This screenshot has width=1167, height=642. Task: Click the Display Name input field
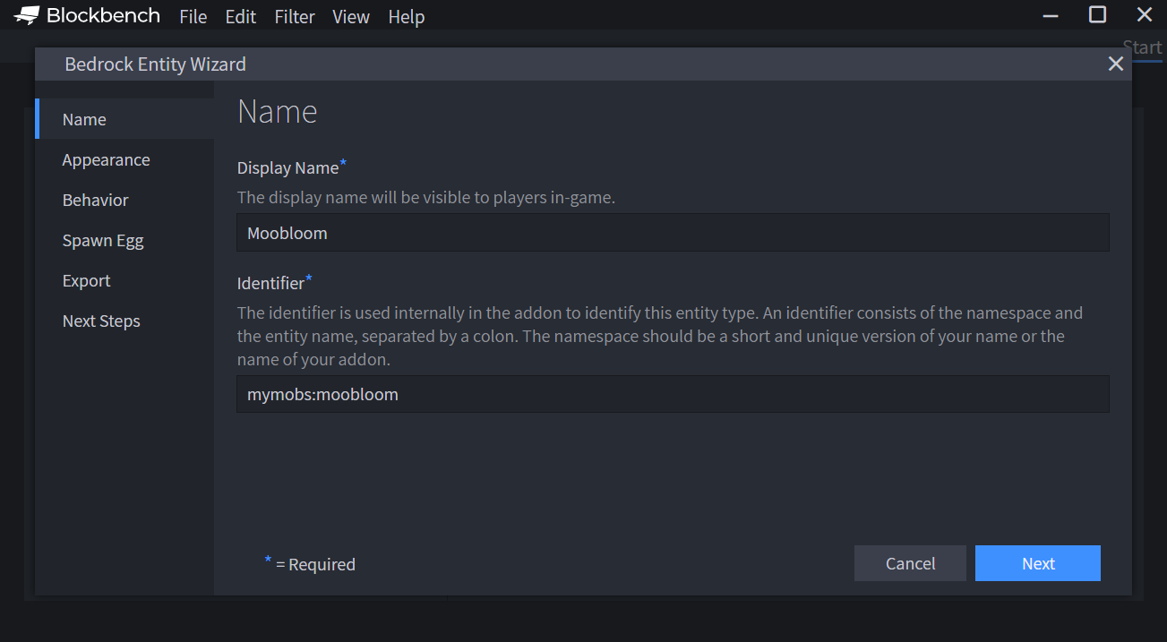(673, 233)
